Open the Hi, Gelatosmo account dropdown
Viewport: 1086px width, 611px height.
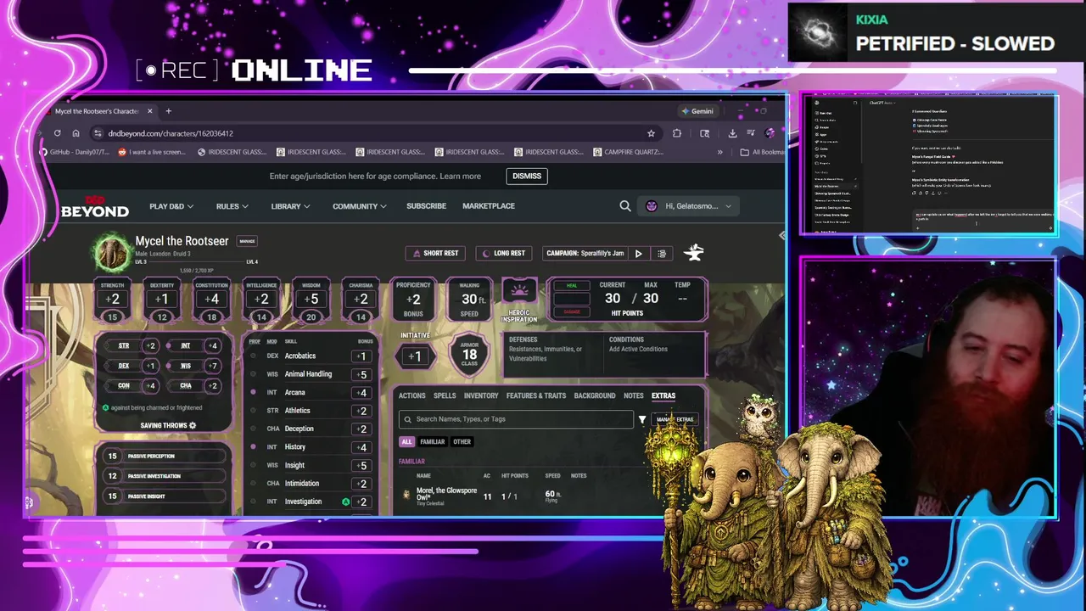pos(689,206)
